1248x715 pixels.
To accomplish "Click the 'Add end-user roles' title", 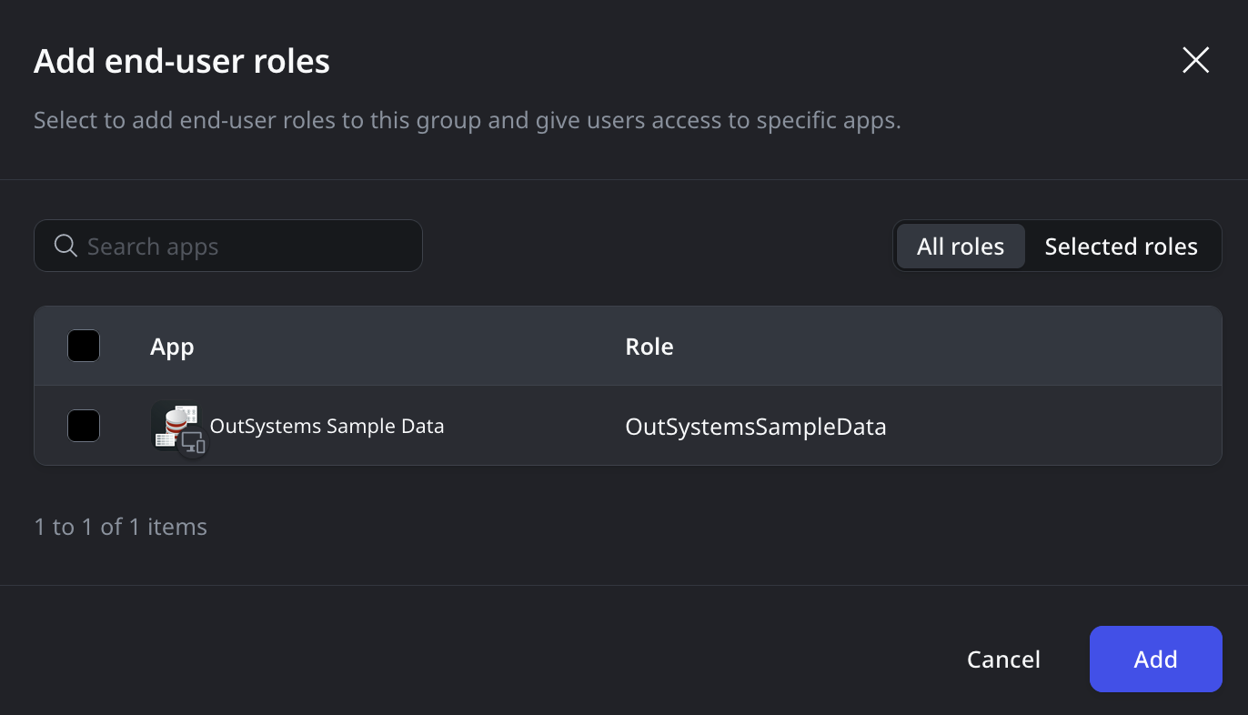I will (x=182, y=61).
